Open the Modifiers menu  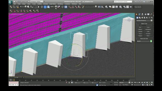click(x=39, y=4)
